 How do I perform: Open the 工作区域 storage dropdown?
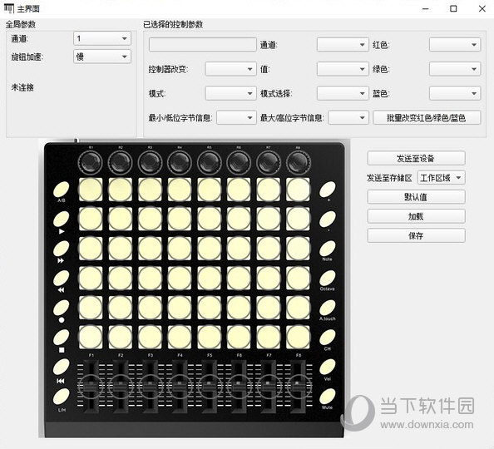click(x=441, y=178)
